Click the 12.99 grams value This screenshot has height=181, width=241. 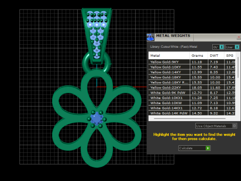tap(197, 72)
